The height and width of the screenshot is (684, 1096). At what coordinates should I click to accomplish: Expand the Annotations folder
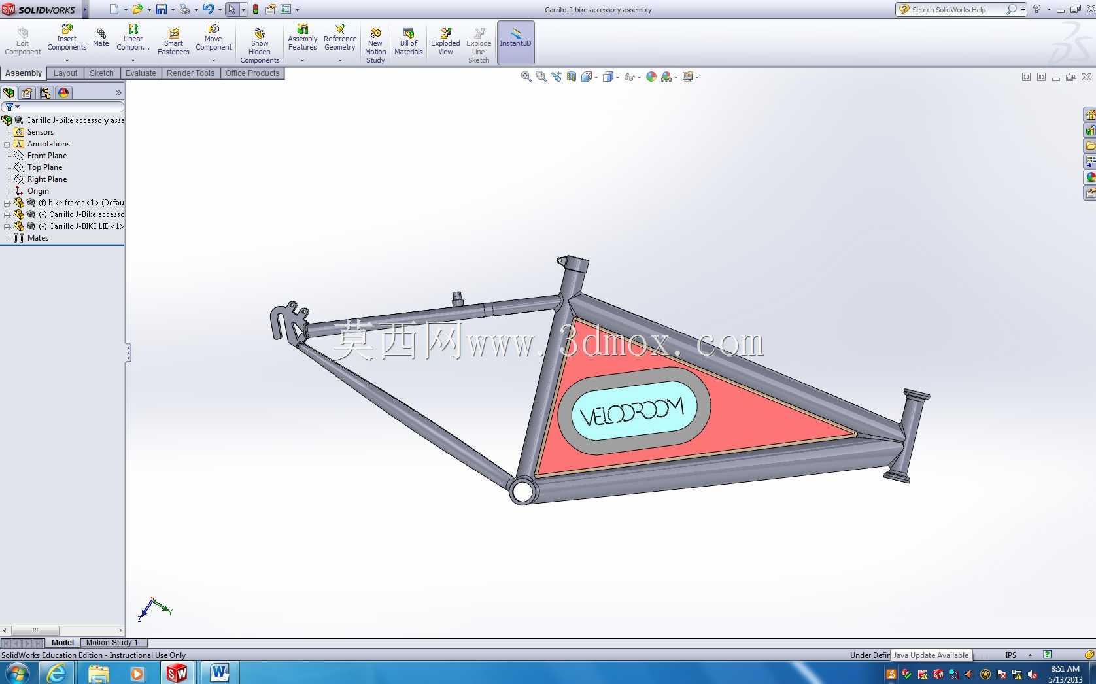coord(7,145)
